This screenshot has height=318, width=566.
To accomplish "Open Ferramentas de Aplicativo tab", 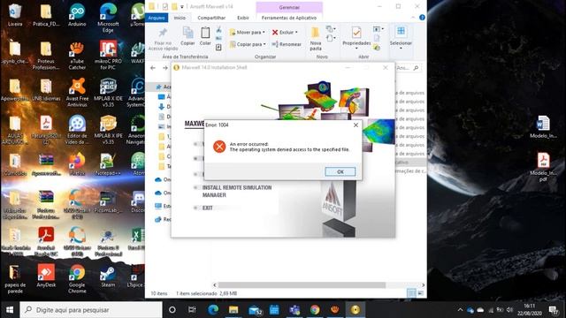I will [x=289, y=18].
